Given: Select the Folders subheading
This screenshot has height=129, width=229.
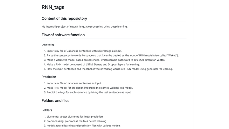Looking at the screenshot, I should tap(47, 110).
